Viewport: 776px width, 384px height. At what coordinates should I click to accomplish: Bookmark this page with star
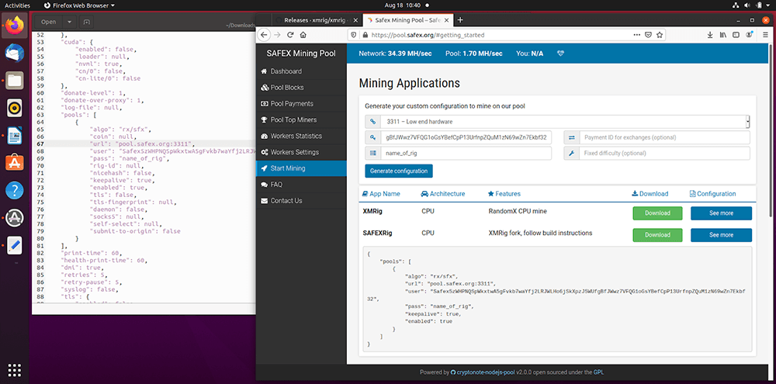[x=659, y=35]
